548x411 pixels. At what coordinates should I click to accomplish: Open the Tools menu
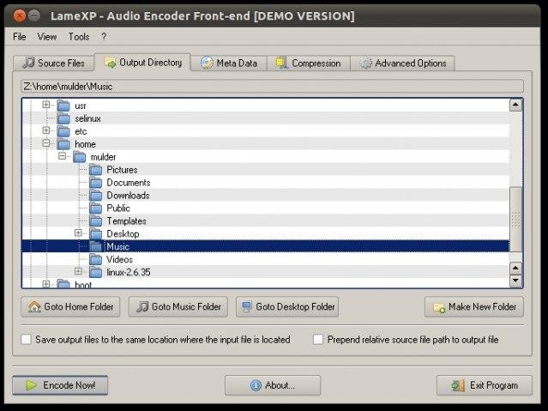click(x=79, y=36)
